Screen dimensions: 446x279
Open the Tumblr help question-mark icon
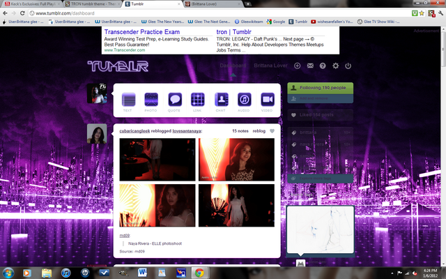[323, 66]
